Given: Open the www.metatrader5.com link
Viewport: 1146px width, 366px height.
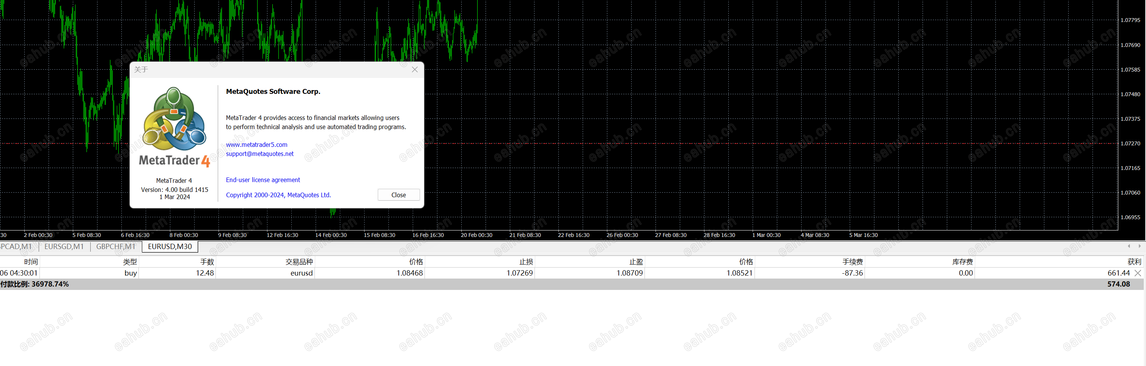Looking at the screenshot, I should 257,145.
